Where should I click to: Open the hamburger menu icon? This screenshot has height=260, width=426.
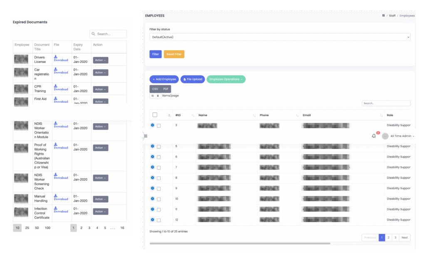coord(146,136)
